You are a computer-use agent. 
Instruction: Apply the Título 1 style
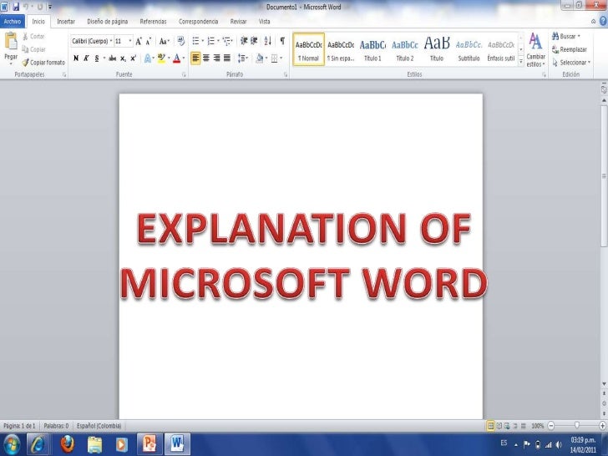pyautogui.click(x=372, y=49)
